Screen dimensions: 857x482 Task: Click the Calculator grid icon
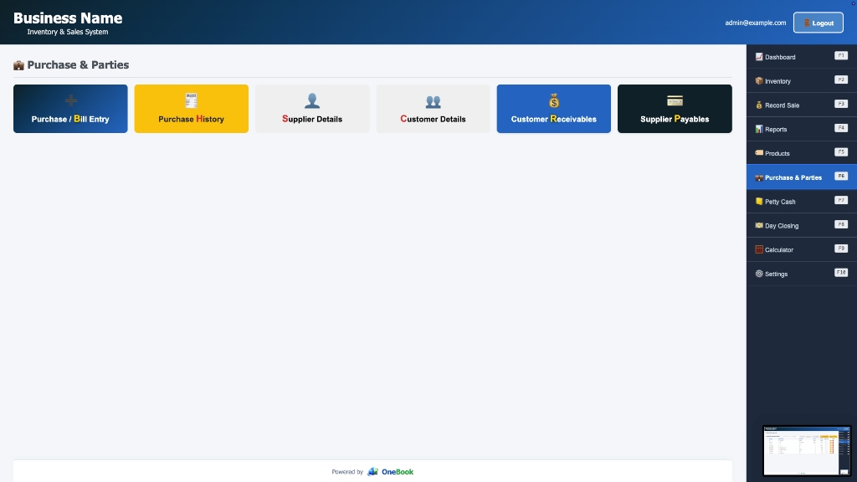[x=758, y=249]
